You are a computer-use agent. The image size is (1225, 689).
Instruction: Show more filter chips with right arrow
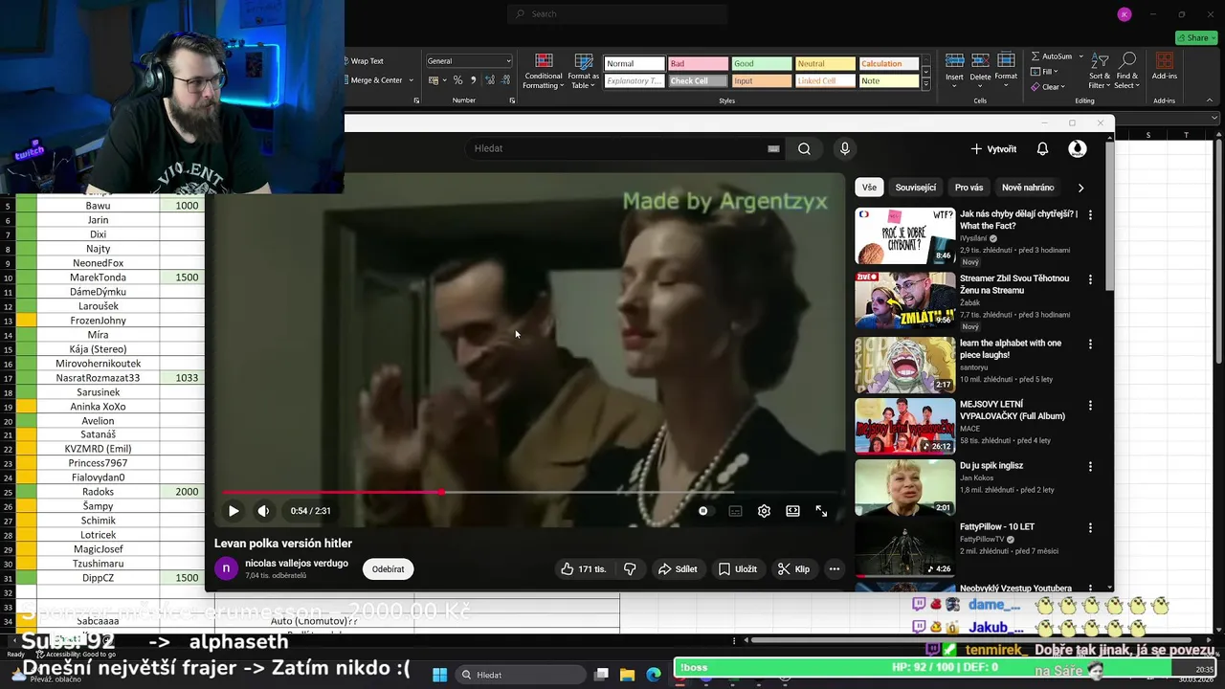coord(1080,188)
